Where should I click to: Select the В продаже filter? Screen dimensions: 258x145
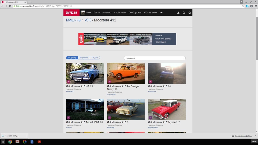(84, 58)
